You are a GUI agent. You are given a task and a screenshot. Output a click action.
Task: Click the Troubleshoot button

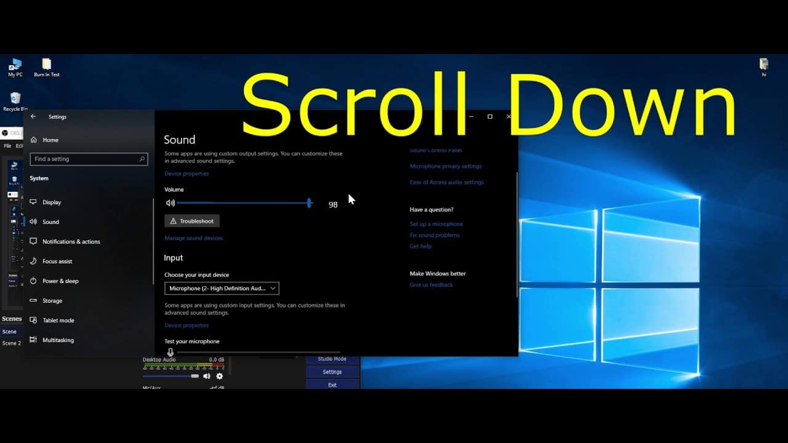click(x=192, y=221)
